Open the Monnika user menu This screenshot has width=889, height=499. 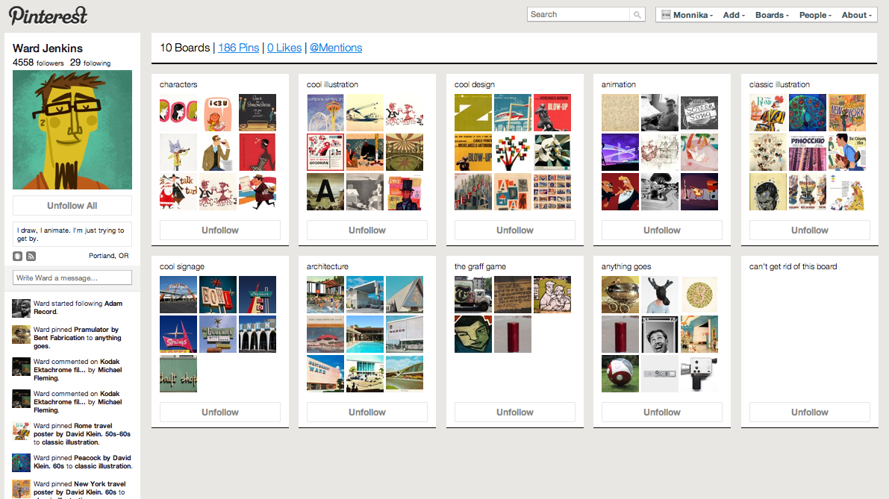687,16
